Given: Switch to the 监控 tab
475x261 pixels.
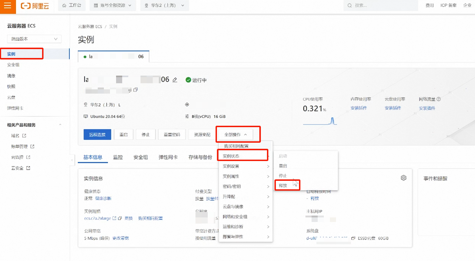Looking at the screenshot, I should pyautogui.click(x=118, y=157).
